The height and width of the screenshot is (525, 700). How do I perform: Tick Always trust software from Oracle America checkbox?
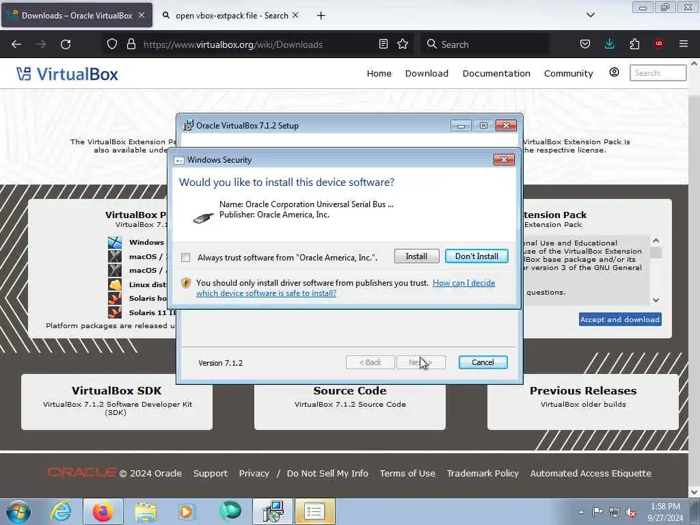[186, 257]
